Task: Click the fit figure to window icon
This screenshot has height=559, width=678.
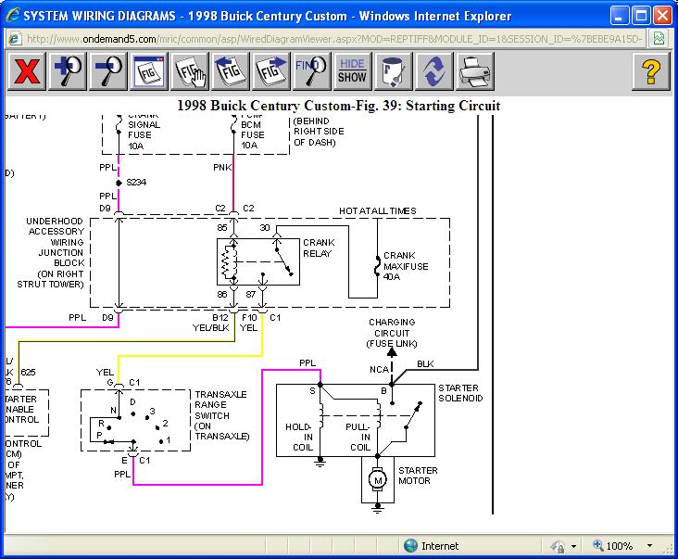Action: pyautogui.click(x=146, y=71)
